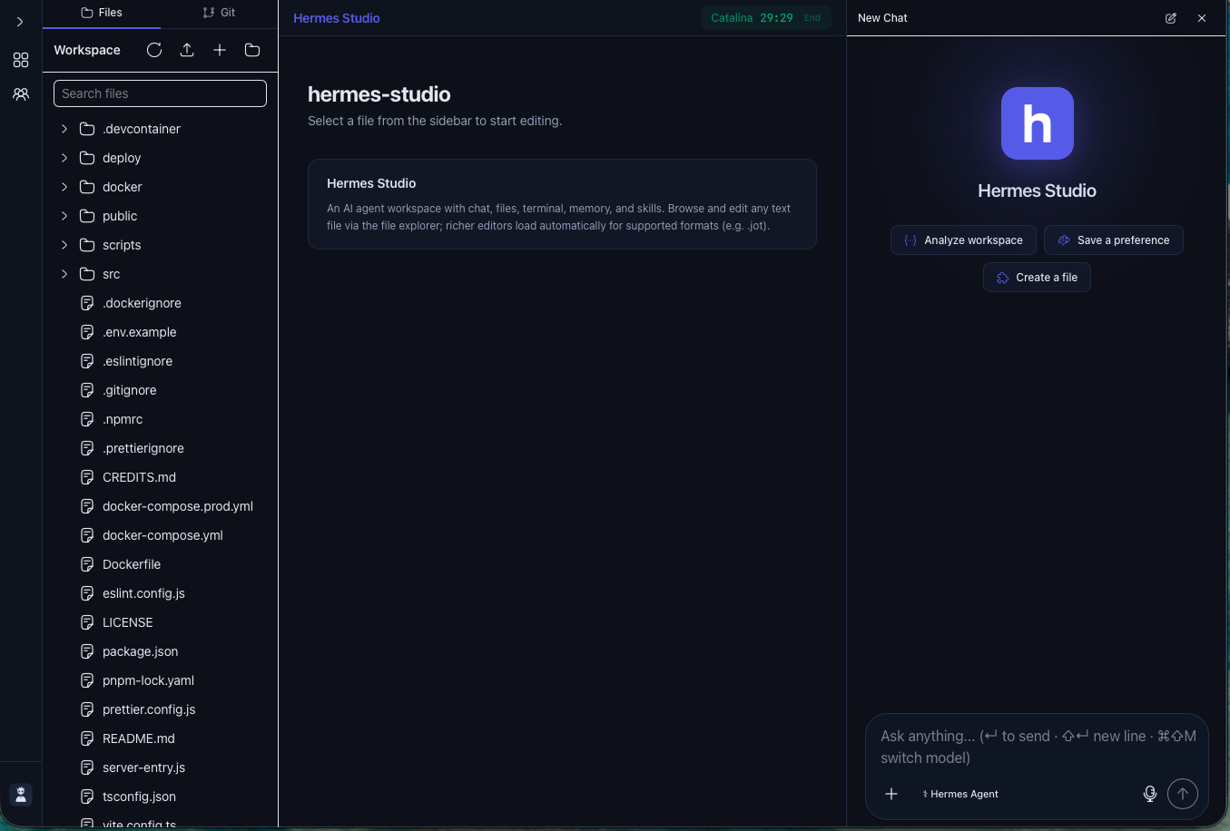Expand the src folder
This screenshot has width=1230, height=831.
pyautogui.click(x=64, y=273)
